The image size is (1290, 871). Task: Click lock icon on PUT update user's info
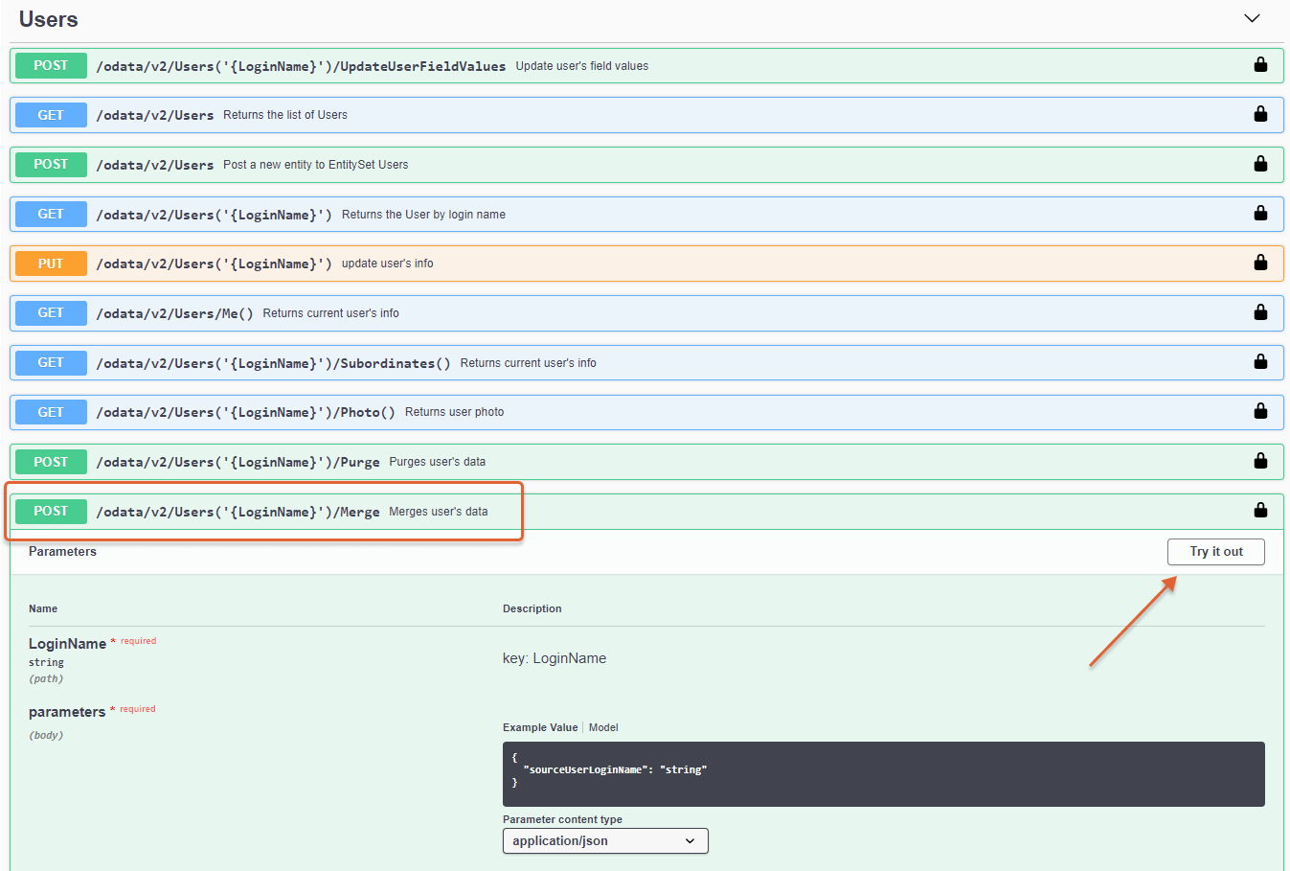click(1260, 263)
